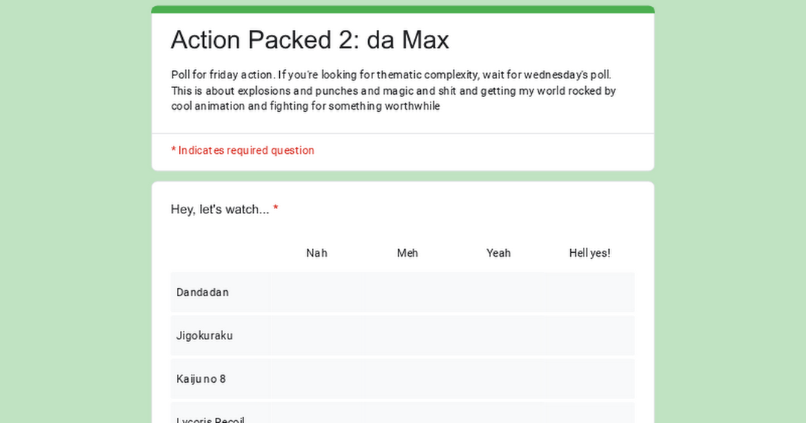Click the "Action Packed 2: da Max" title

(x=310, y=40)
